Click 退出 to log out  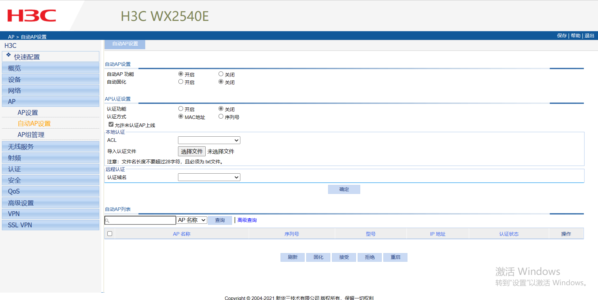[x=589, y=36]
